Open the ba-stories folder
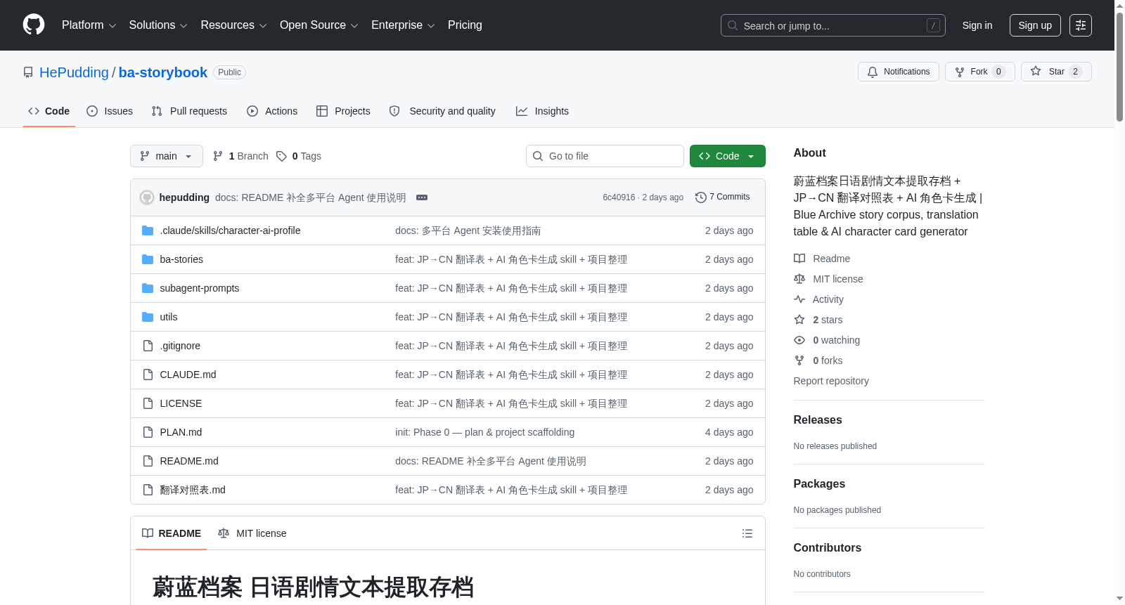The width and height of the screenshot is (1125, 605). (181, 259)
